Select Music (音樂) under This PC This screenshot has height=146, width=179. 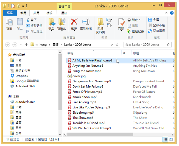(x=16, y=117)
